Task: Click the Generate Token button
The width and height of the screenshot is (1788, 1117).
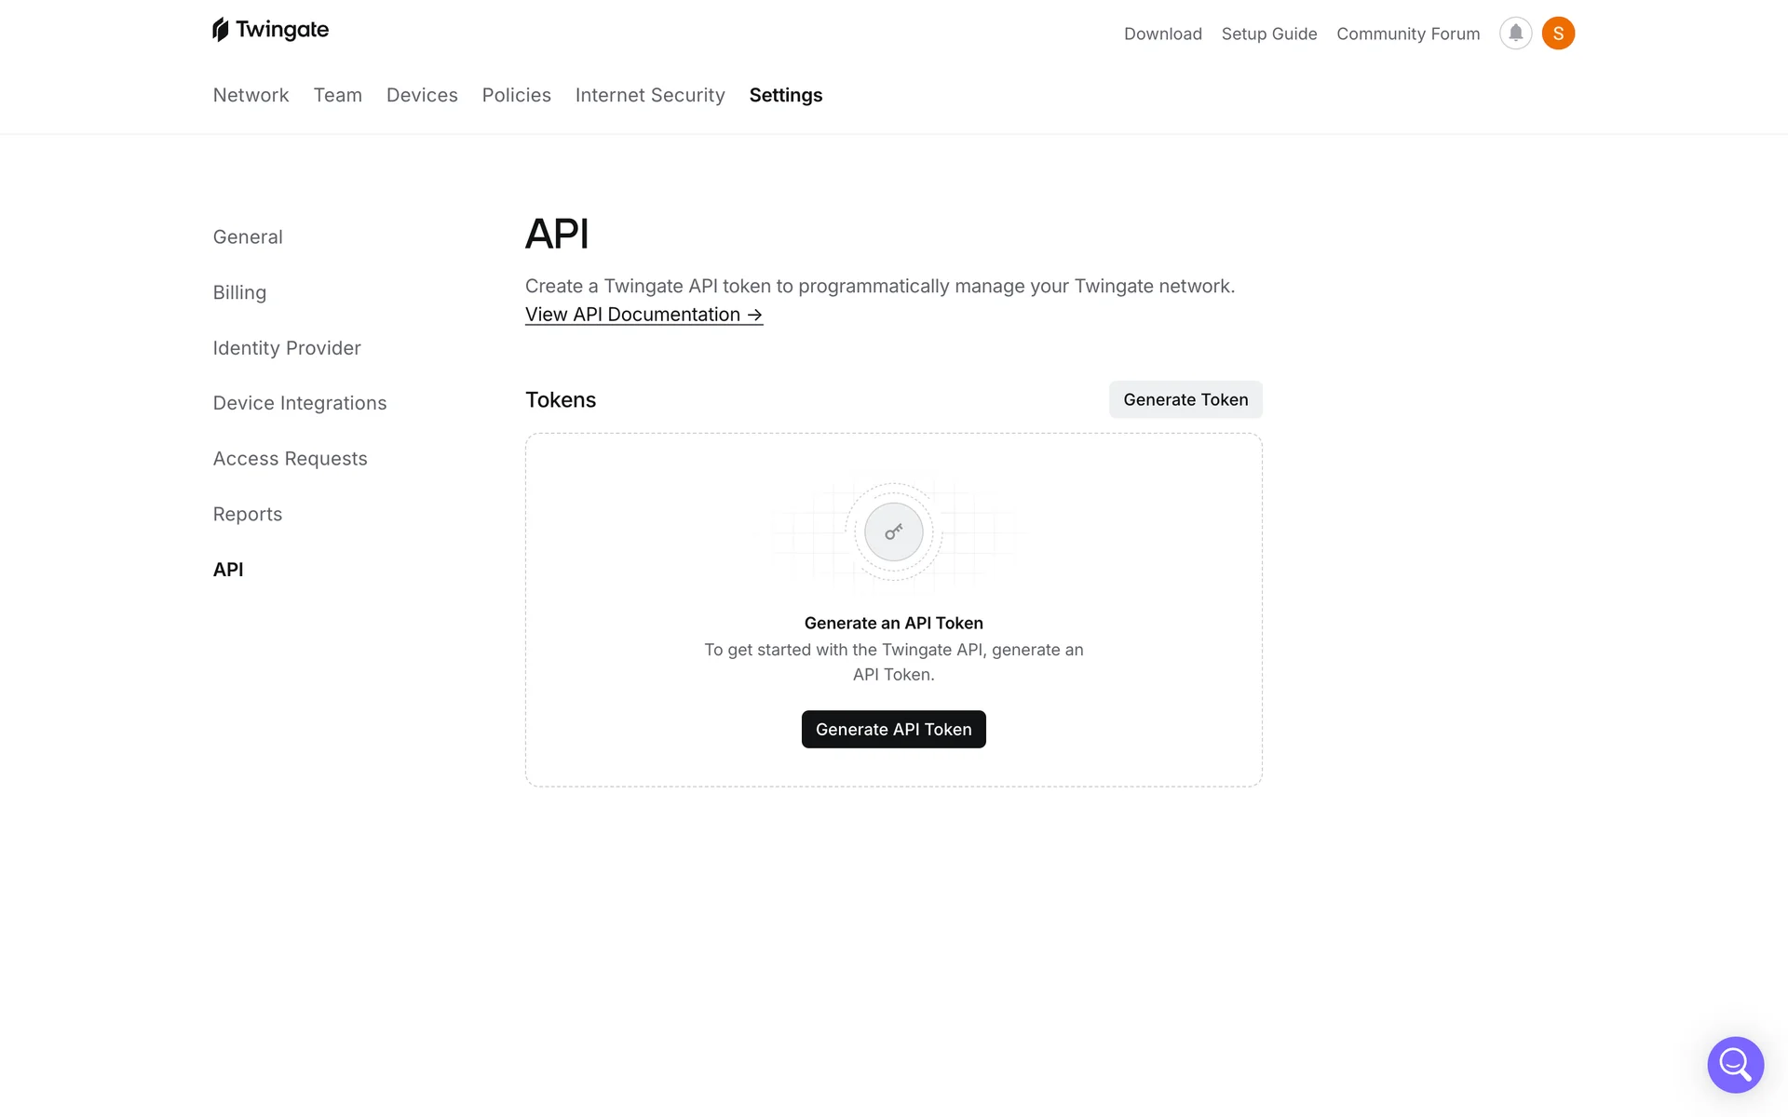Action: click(x=1185, y=399)
